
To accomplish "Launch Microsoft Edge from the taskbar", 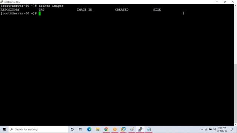I will 89,129.
